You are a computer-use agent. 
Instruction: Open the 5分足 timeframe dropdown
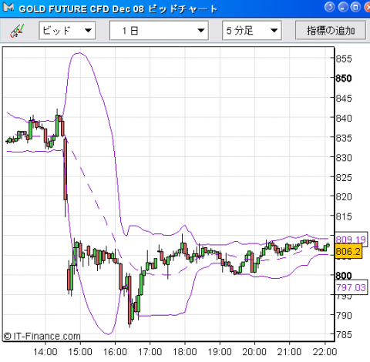(x=252, y=31)
